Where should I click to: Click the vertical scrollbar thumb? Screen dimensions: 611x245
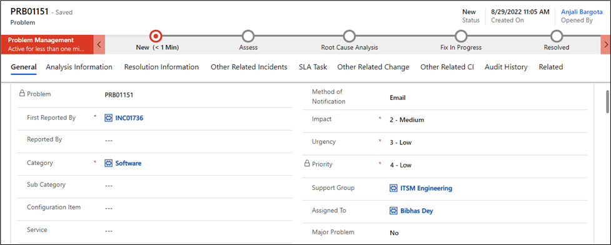[607, 101]
